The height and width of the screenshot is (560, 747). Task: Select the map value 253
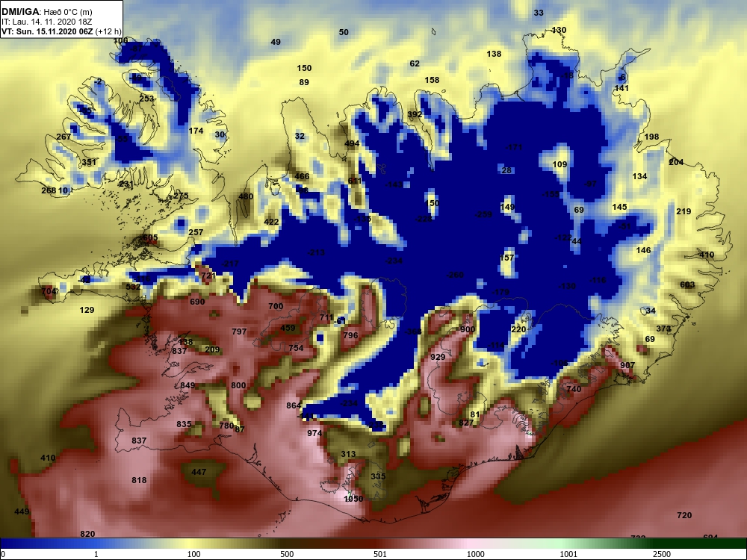[146, 99]
